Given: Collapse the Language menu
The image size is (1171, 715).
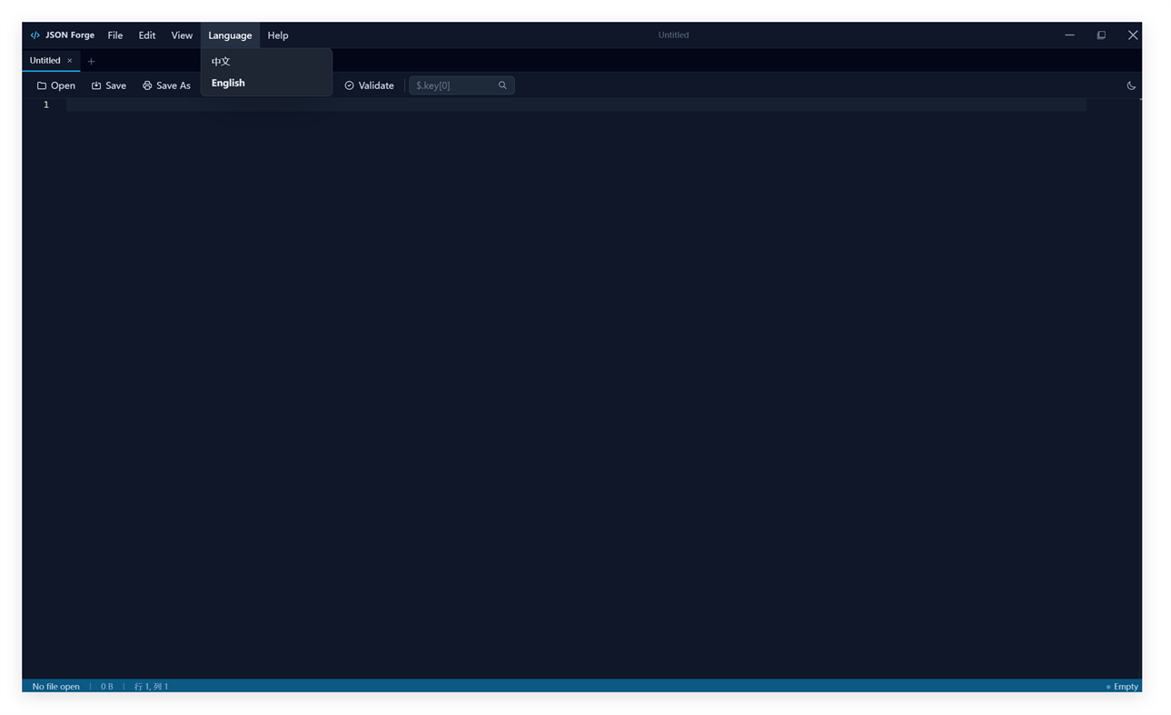Looking at the screenshot, I should (230, 35).
